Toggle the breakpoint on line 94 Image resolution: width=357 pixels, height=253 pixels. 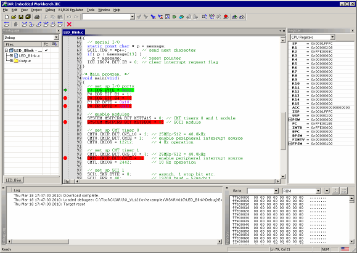[x=65, y=158]
